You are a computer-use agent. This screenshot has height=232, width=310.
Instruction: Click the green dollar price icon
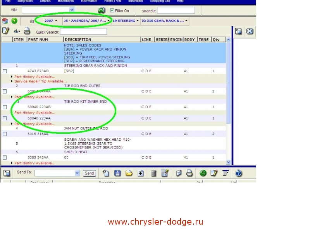pyautogui.click(x=203, y=173)
